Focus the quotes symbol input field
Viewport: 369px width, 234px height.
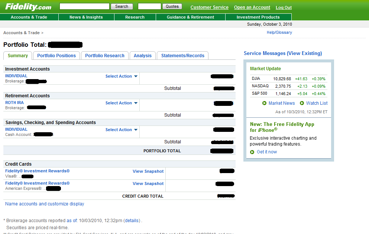(x=149, y=6)
